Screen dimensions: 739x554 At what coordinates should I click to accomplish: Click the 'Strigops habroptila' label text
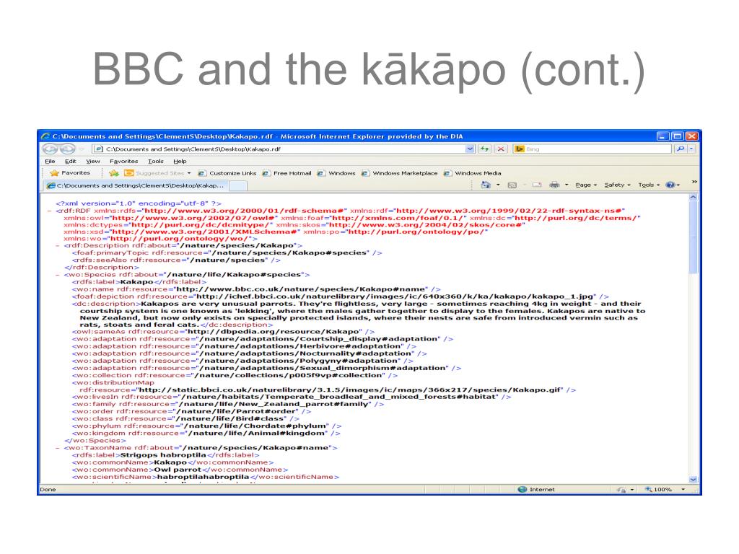tap(163, 455)
